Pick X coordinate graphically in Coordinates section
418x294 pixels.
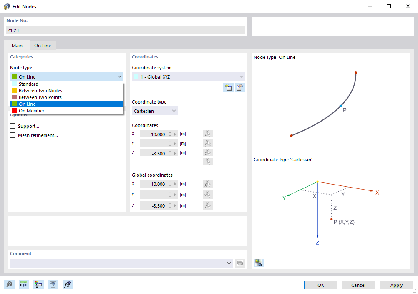point(208,134)
